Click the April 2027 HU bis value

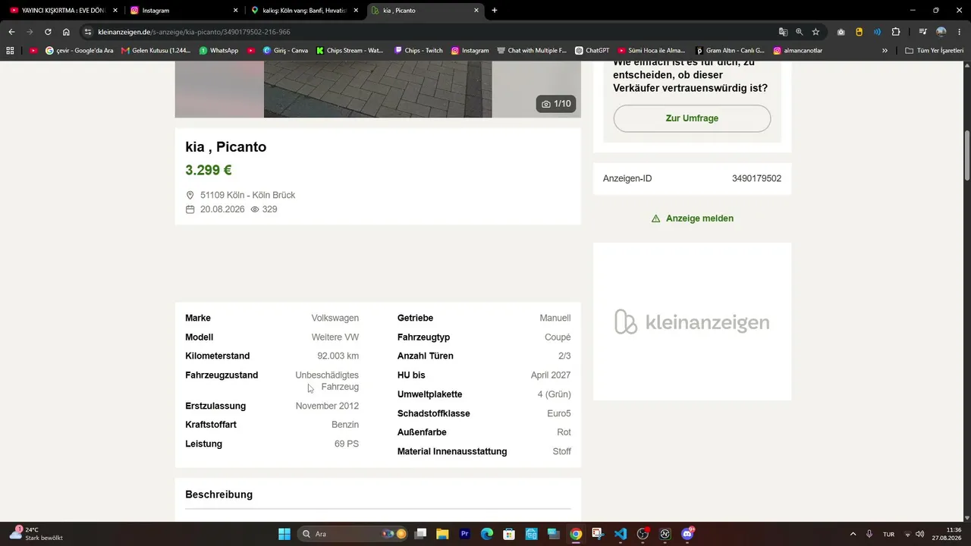(x=551, y=375)
